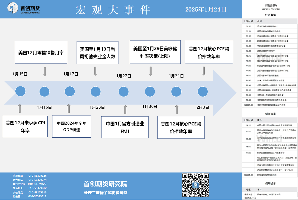Select the 美国1月标普全球制造业PMI初值 row
This screenshot has width=298, height=200.
click(x=270, y=86)
